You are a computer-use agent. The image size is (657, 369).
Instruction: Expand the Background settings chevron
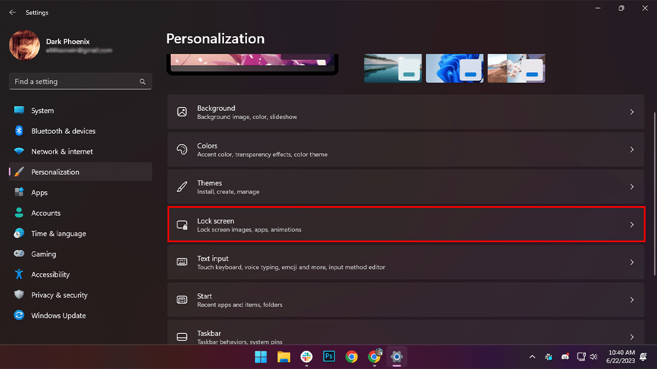[x=632, y=112]
